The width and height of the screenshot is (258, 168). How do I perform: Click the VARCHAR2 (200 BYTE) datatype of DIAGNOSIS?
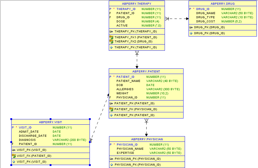coord(69,140)
